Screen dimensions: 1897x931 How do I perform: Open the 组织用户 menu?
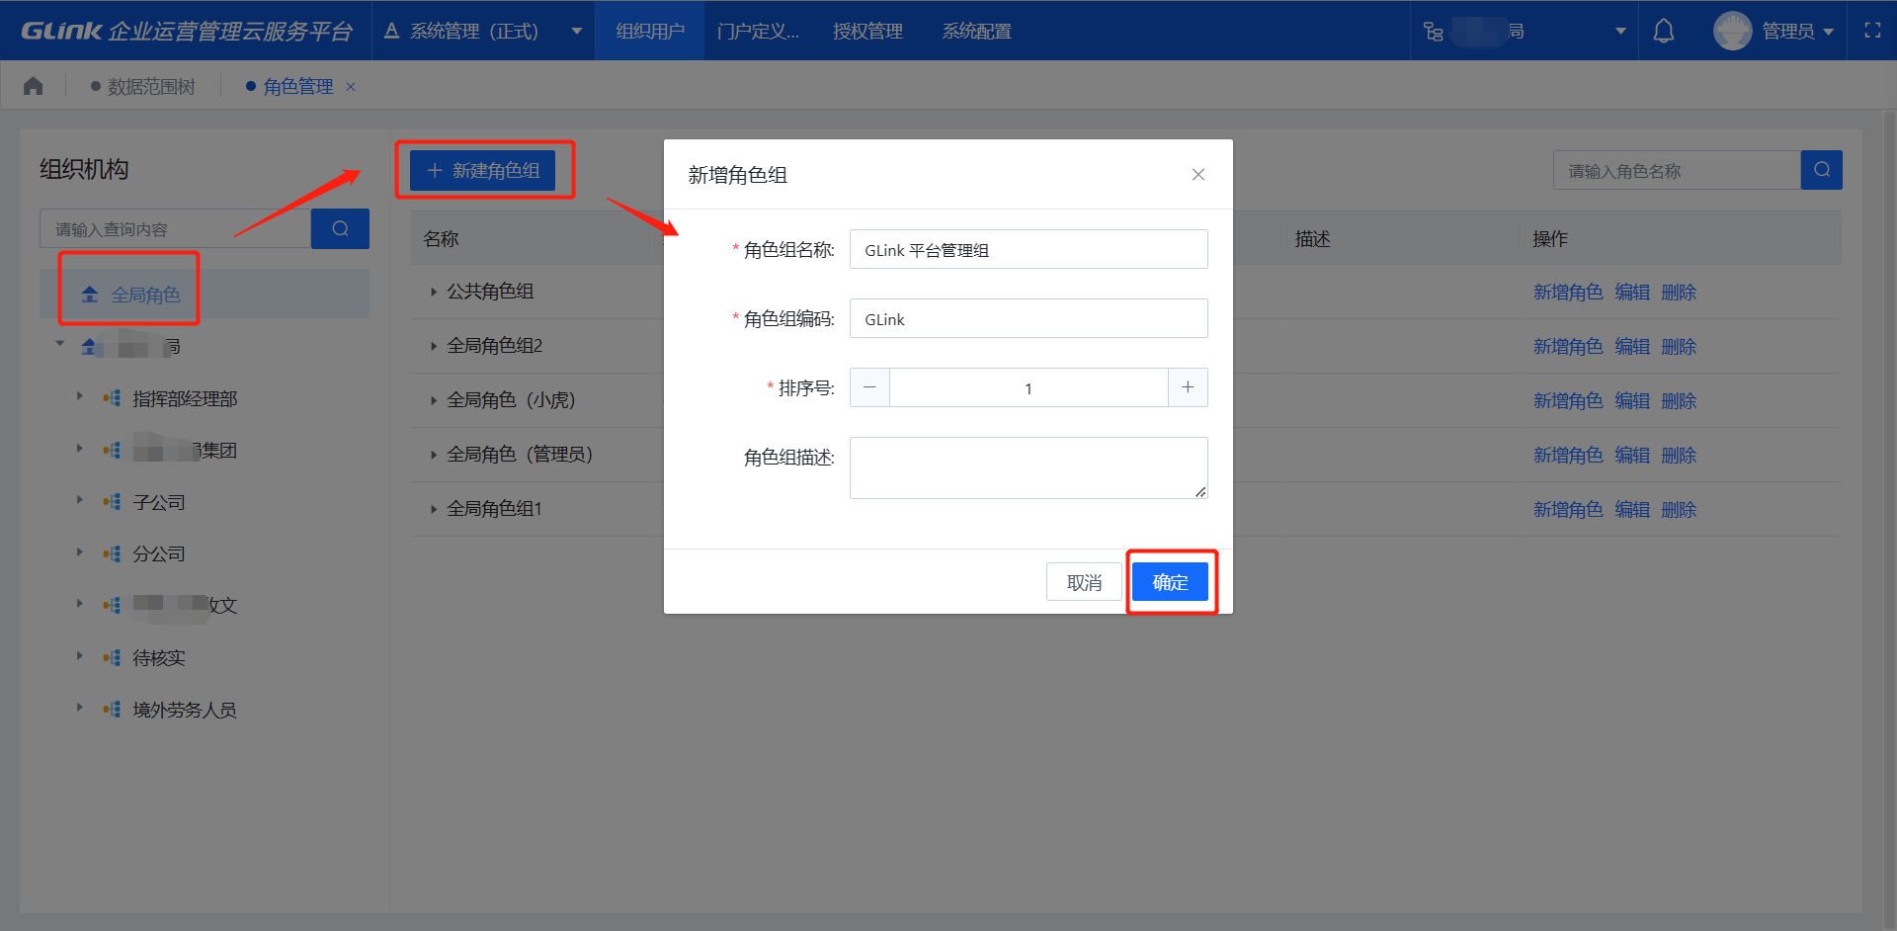point(650,31)
